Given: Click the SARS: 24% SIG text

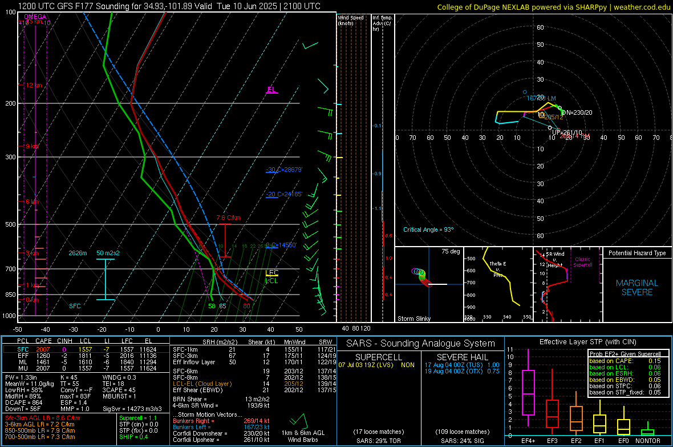Looking at the screenshot, I should pos(462,441).
